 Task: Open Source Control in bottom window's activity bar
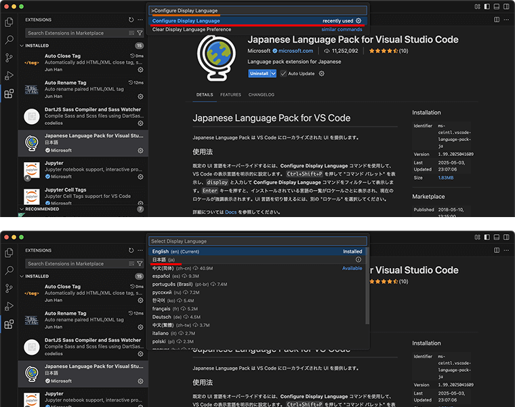pyautogui.click(x=9, y=289)
